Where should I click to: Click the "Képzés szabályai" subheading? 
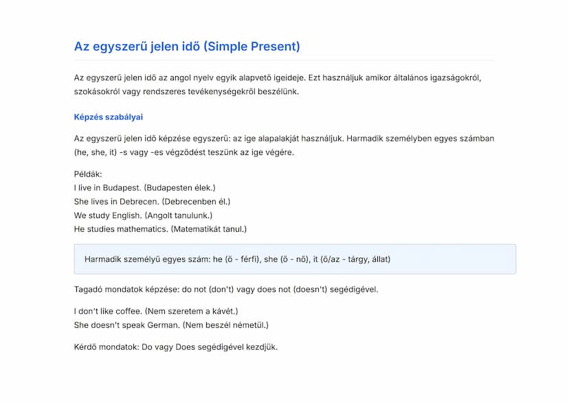(x=108, y=117)
